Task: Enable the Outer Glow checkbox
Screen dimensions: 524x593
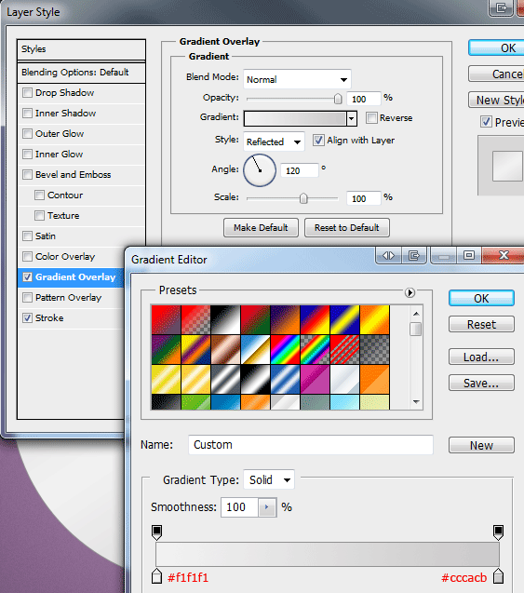Action: coord(27,133)
